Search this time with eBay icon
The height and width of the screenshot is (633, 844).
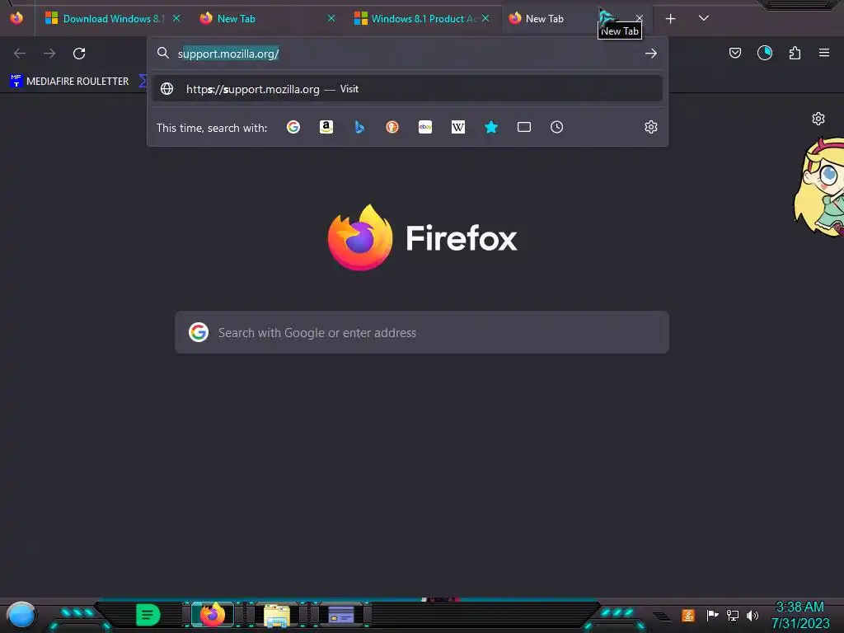point(425,127)
